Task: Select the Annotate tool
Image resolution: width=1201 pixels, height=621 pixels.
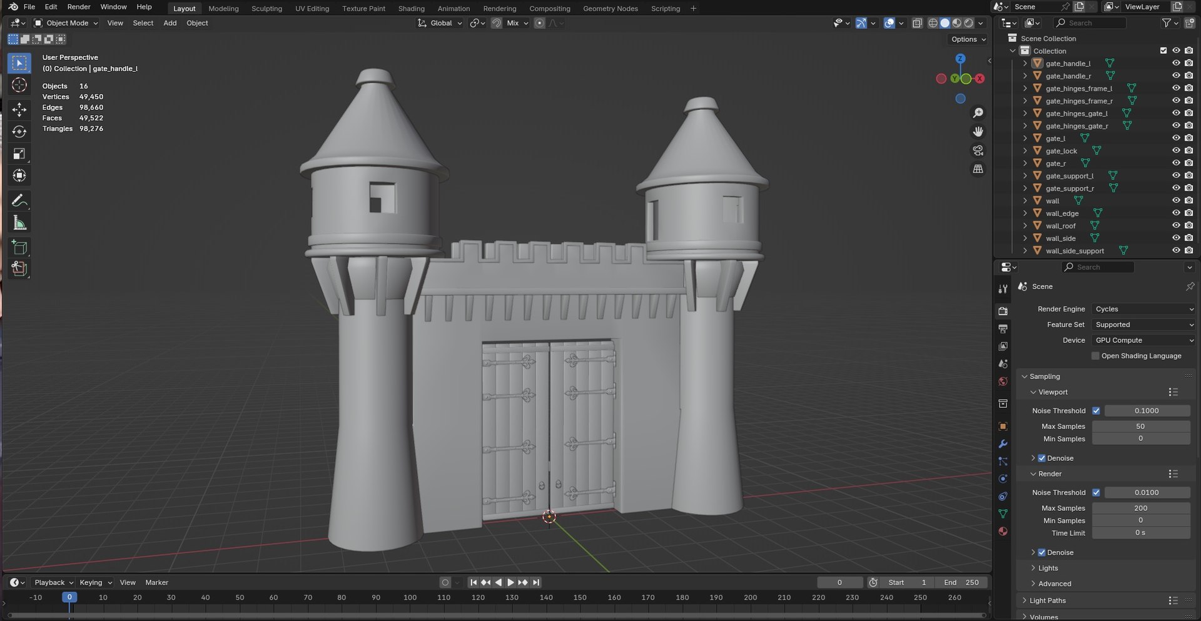Action: click(19, 201)
